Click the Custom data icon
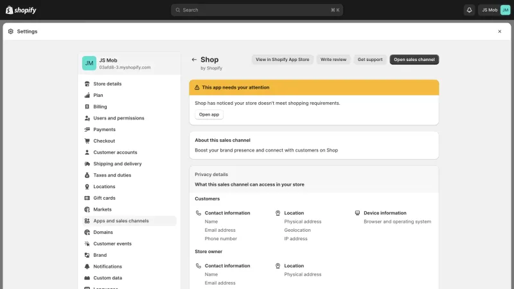 click(87, 278)
